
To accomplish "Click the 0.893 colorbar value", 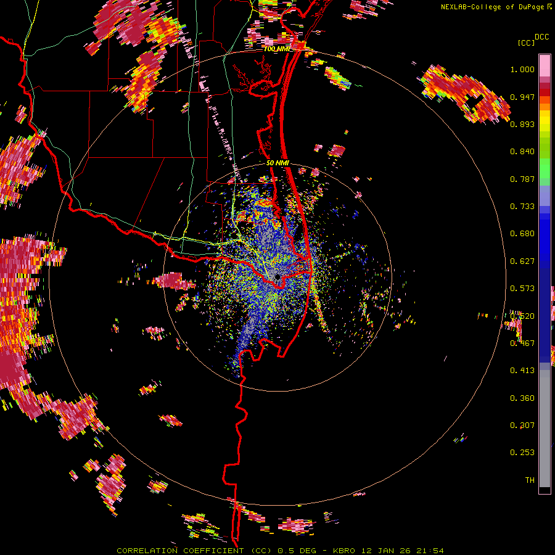I will (x=522, y=124).
